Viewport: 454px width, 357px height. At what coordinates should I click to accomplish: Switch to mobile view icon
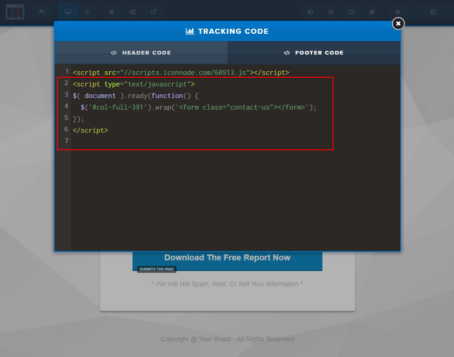pyautogui.click(x=87, y=12)
